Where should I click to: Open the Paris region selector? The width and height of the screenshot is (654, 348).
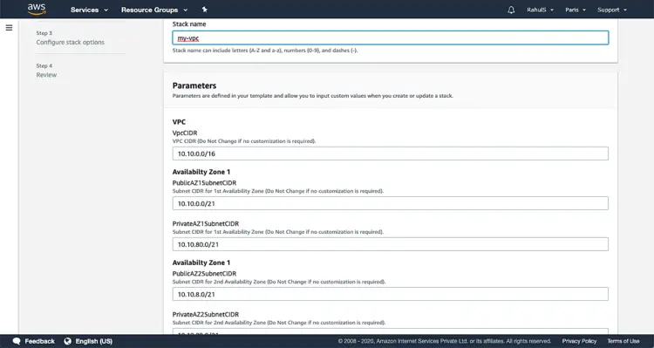(576, 10)
